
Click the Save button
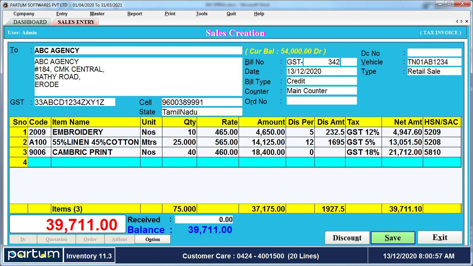point(393,238)
